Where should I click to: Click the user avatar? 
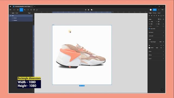[151, 10]
